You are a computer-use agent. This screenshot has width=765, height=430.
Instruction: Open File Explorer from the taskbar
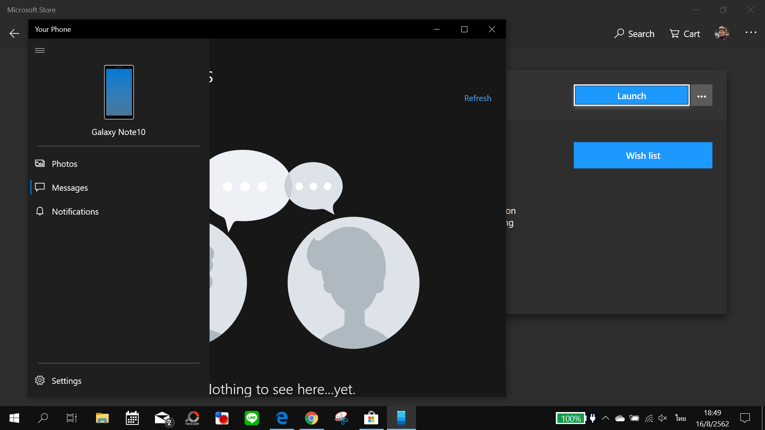pos(102,418)
